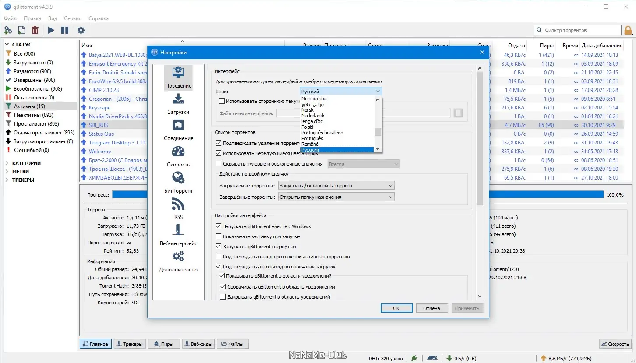Filter torrents by Все (908)
The width and height of the screenshot is (636, 363).
24,54
